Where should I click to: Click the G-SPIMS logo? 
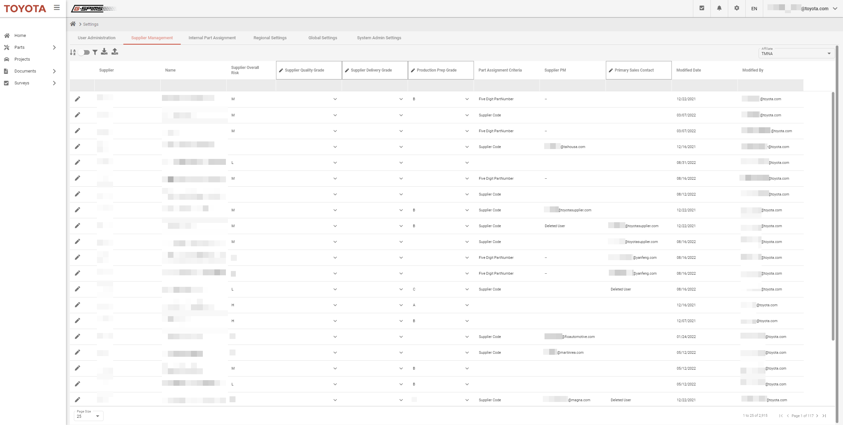[x=94, y=9]
